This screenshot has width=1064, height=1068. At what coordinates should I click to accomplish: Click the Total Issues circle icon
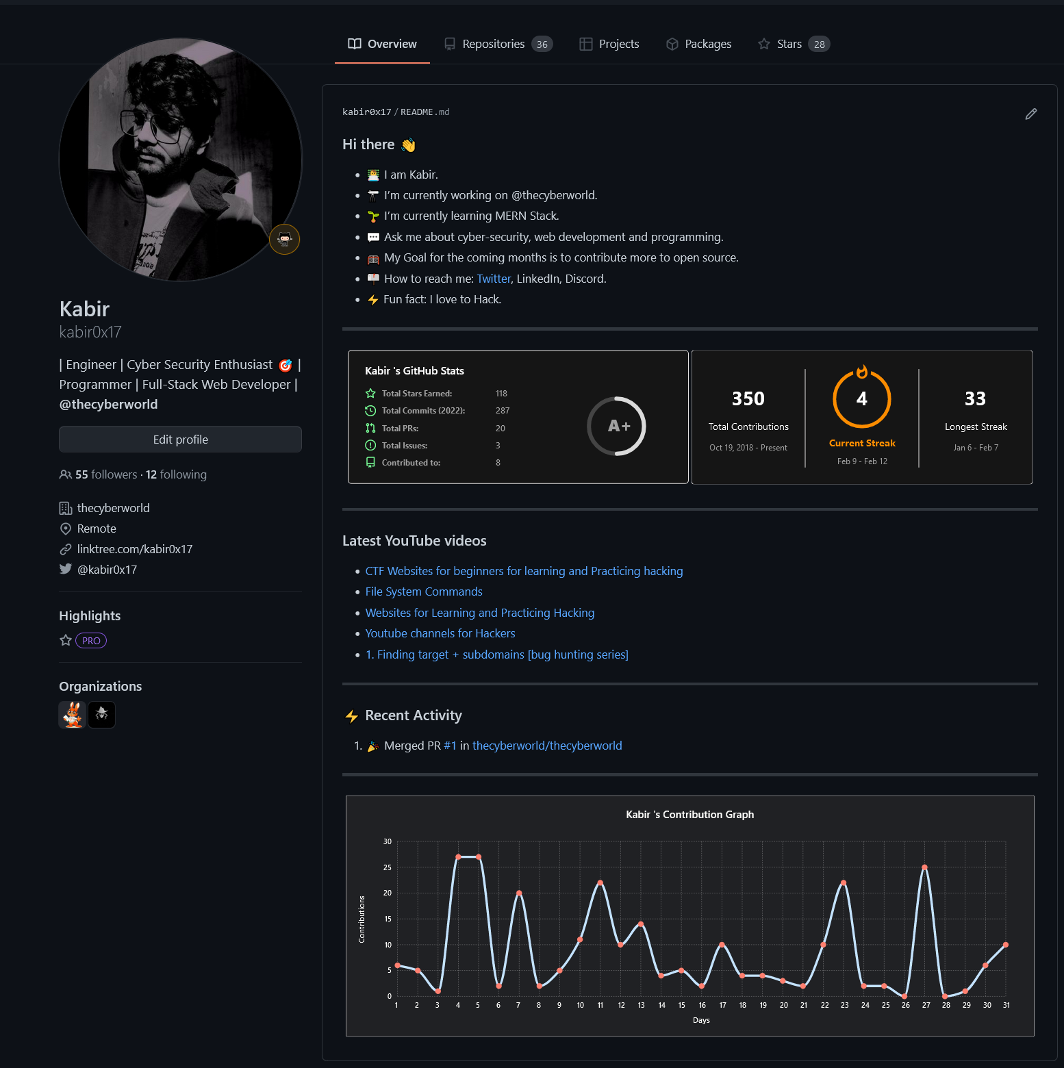point(370,445)
